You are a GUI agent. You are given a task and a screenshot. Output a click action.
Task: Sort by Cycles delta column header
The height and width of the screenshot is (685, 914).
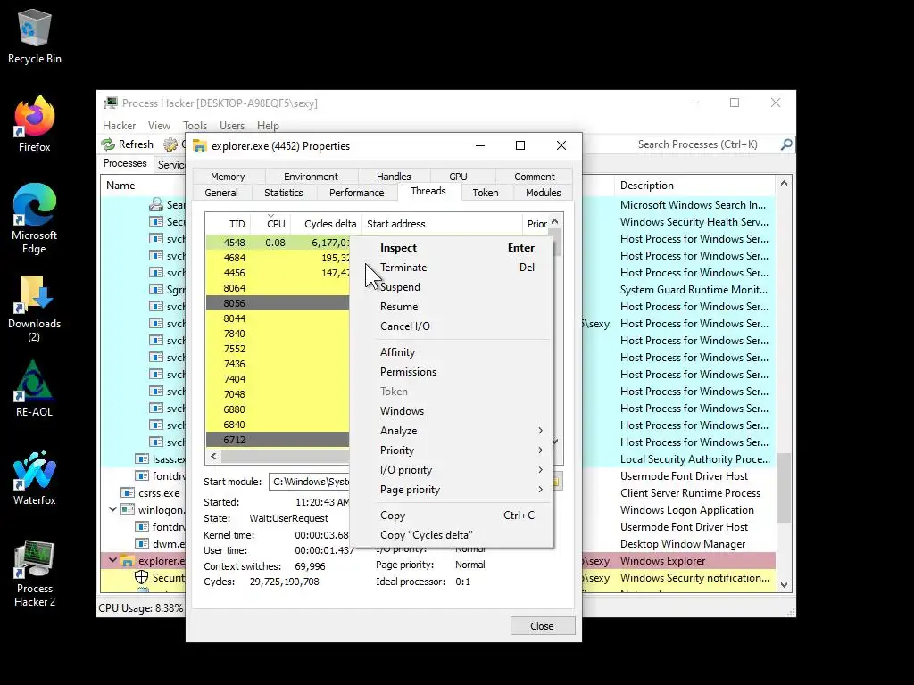(x=328, y=224)
